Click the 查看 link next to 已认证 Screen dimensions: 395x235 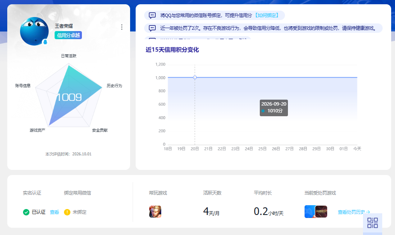pos(55,212)
